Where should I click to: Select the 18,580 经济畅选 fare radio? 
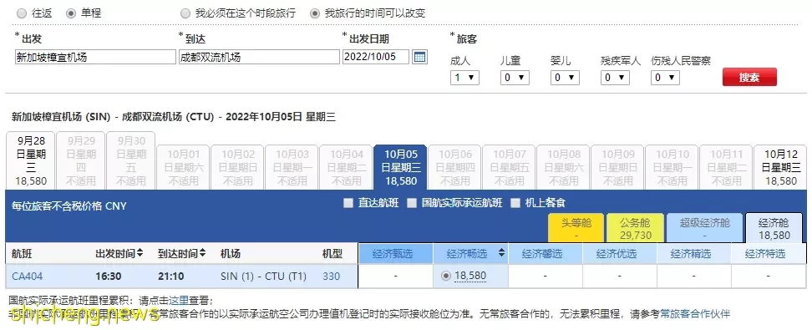point(446,277)
